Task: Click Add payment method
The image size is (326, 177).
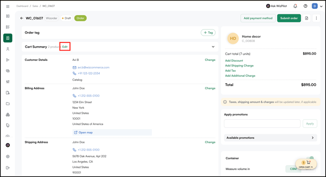Action: pyautogui.click(x=258, y=18)
